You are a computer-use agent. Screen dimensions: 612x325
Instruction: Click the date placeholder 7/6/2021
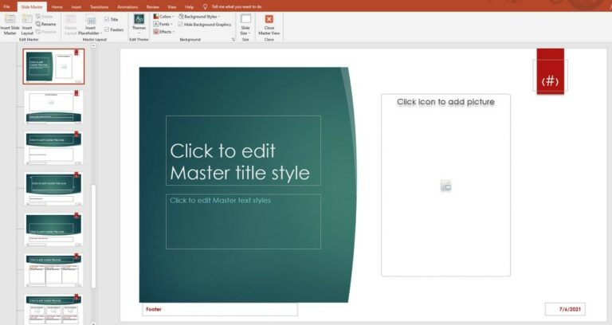point(565,309)
